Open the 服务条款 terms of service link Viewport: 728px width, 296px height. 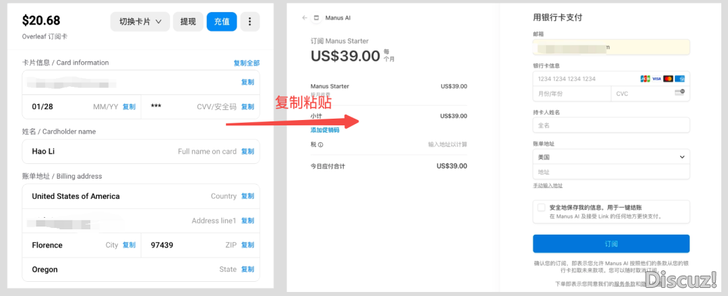(x=624, y=284)
